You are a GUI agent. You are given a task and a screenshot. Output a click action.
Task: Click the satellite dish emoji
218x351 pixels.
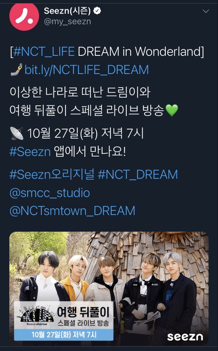[x=16, y=133]
